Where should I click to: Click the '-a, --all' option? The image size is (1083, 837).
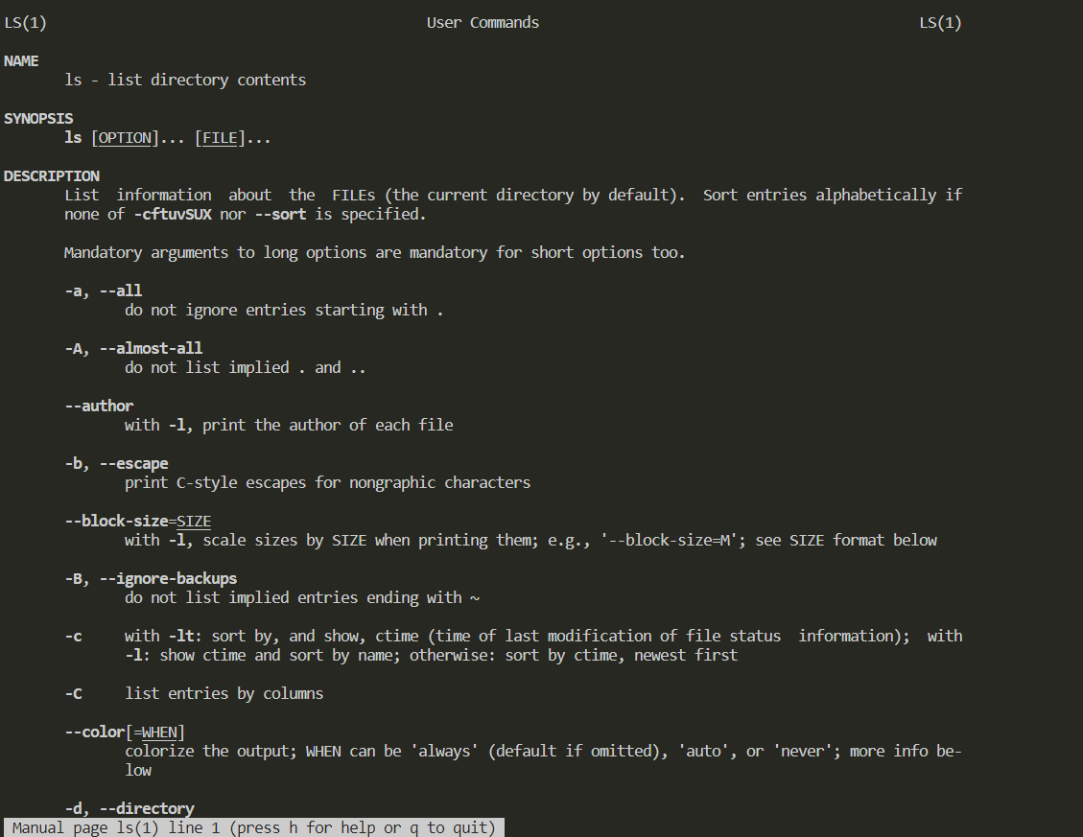tap(104, 291)
